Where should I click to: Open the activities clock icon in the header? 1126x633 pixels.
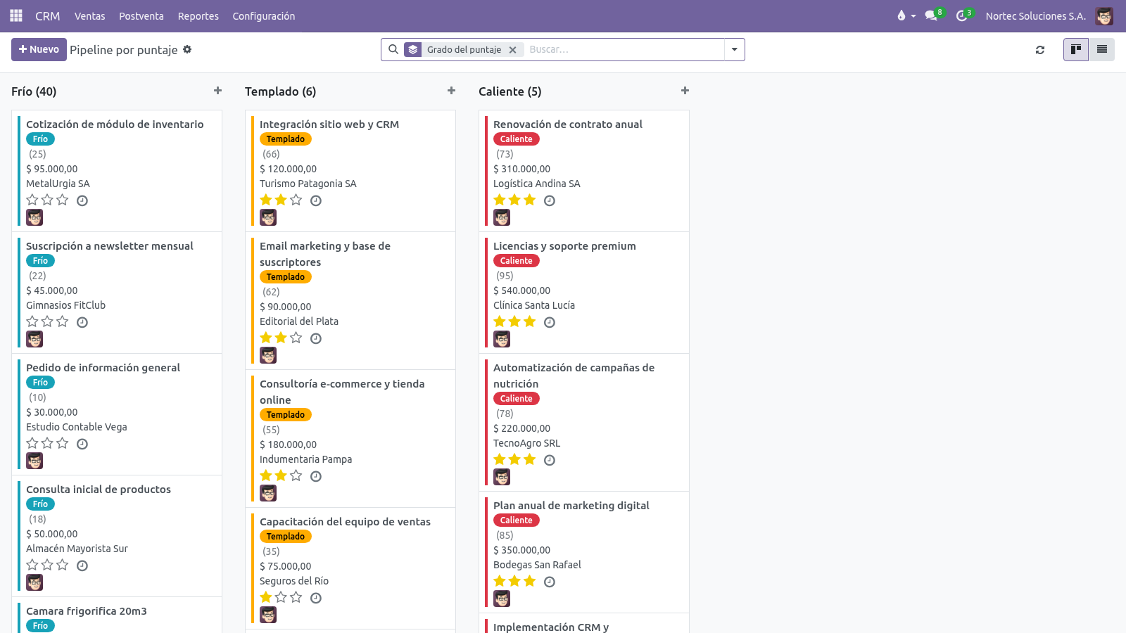pos(961,15)
